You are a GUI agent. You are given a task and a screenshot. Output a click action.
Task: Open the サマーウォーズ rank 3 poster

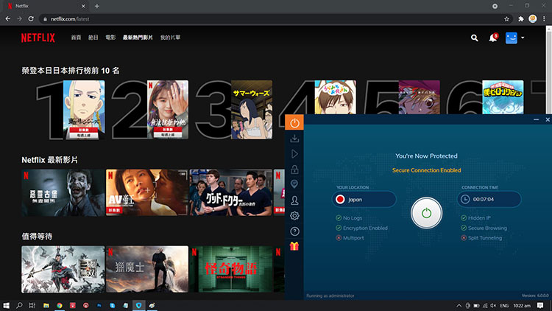coord(252,109)
